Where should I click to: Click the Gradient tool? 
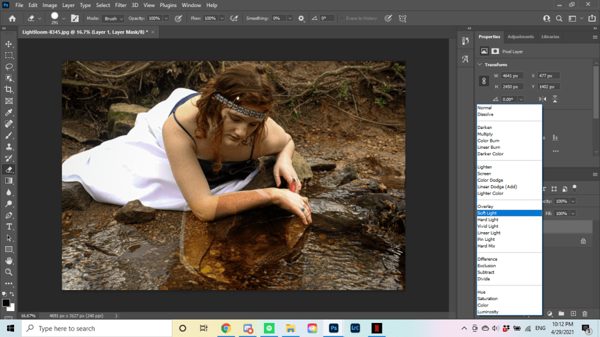click(9, 181)
